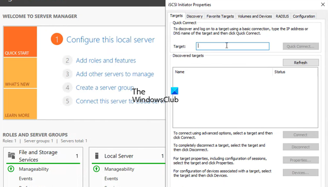Open File and Storage Services tile title

[x=38, y=156]
